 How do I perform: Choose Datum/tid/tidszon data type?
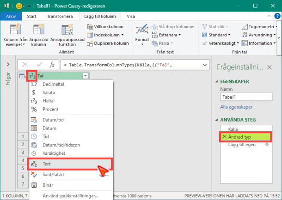click(70, 145)
